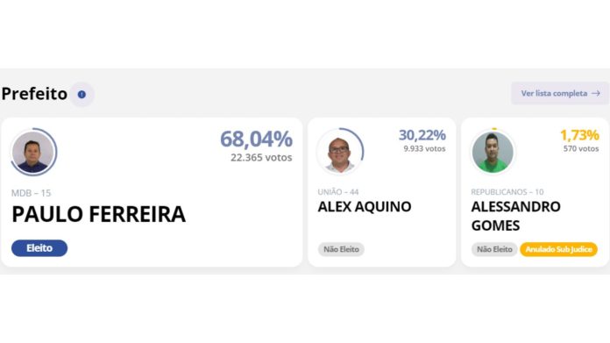
Task: Select the ALESSANDRO GOMES candidate name
Action: pos(516,216)
